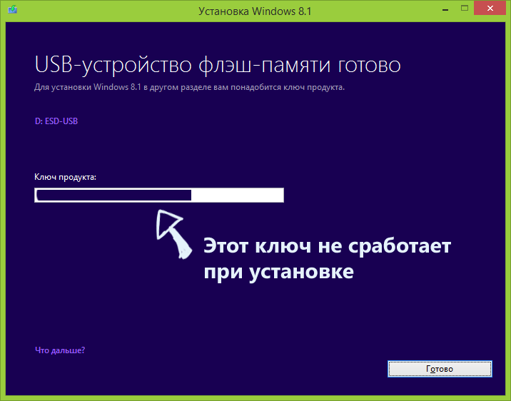
Task: Click the Готово button
Action: click(440, 369)
